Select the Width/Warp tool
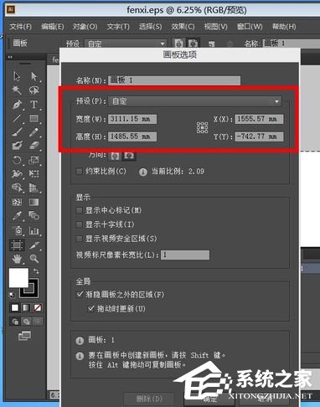Viewport: 320px width, 407px height. [17, 173]
